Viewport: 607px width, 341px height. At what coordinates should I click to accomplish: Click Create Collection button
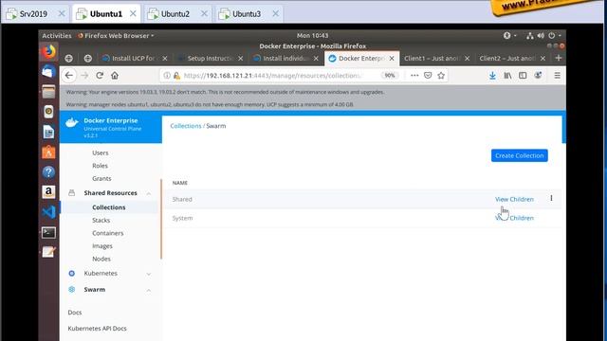pos(519,155)
